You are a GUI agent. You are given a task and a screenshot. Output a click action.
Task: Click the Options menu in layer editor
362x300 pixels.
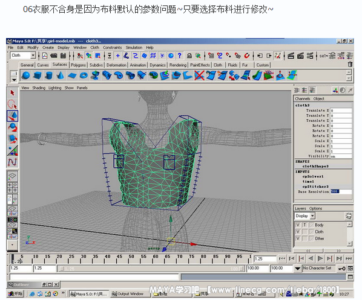[315, 208]
